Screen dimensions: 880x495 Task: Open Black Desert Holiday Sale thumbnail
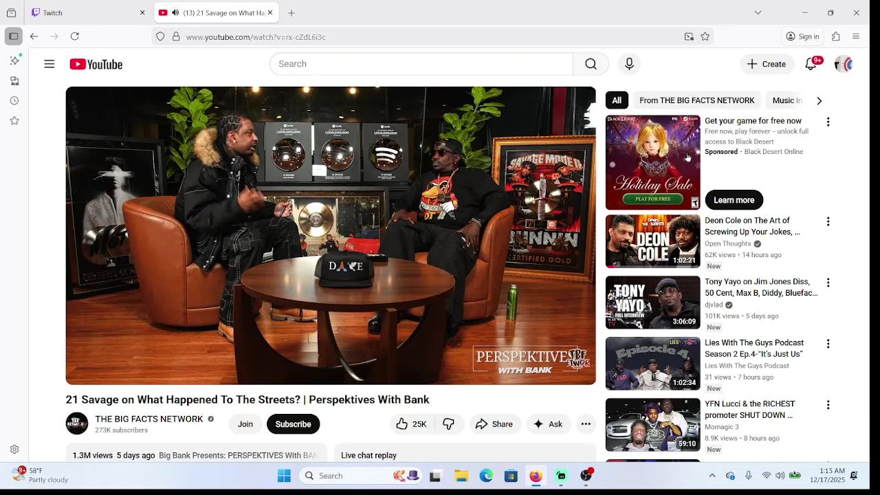pyautogui.click(x=652, y=162)
